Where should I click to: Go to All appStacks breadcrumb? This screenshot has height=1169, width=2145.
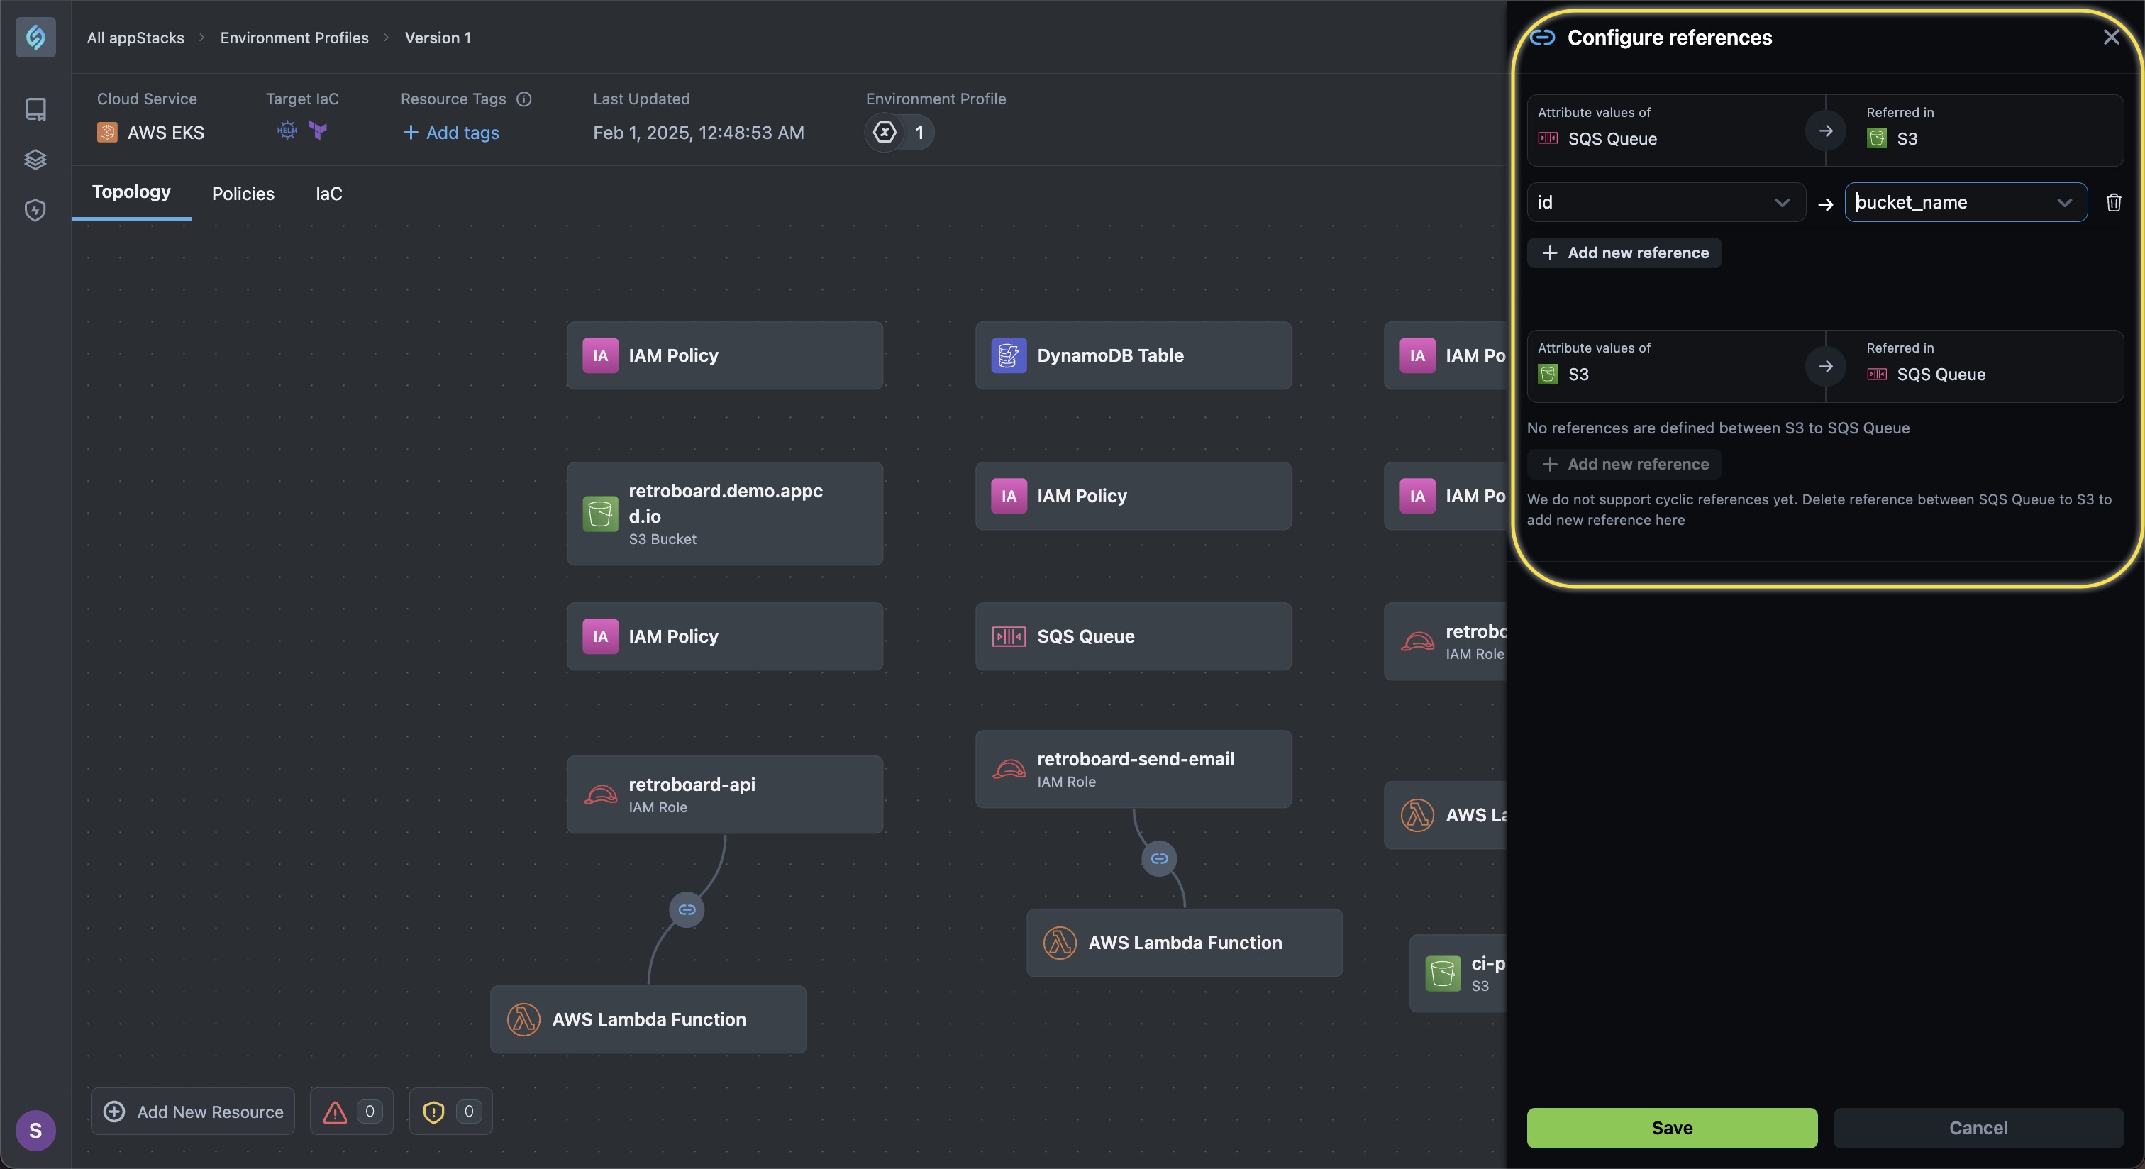tap(135, 38)
